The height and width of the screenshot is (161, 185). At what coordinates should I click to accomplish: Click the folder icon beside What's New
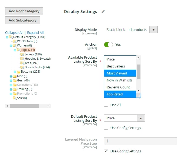tap(15, 41)
